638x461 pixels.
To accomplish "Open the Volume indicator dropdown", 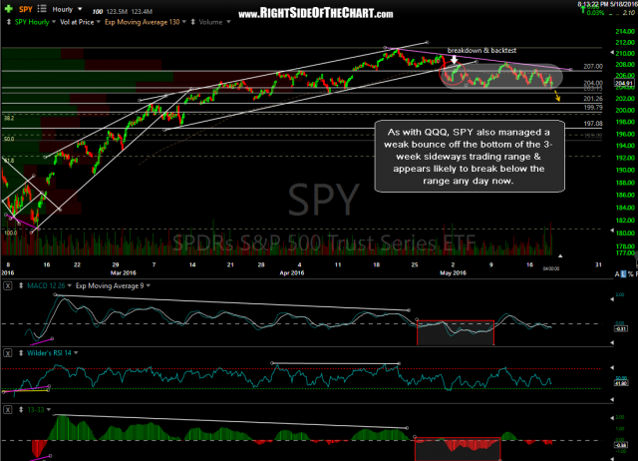I will click(x=228, y=22).
